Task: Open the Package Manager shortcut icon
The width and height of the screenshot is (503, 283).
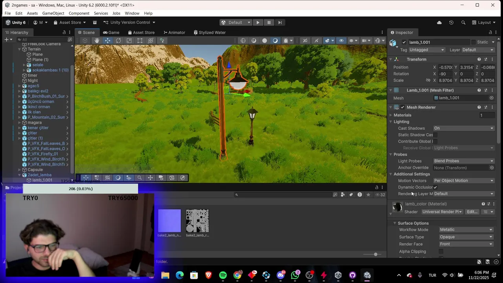Action: coord(95,22)
